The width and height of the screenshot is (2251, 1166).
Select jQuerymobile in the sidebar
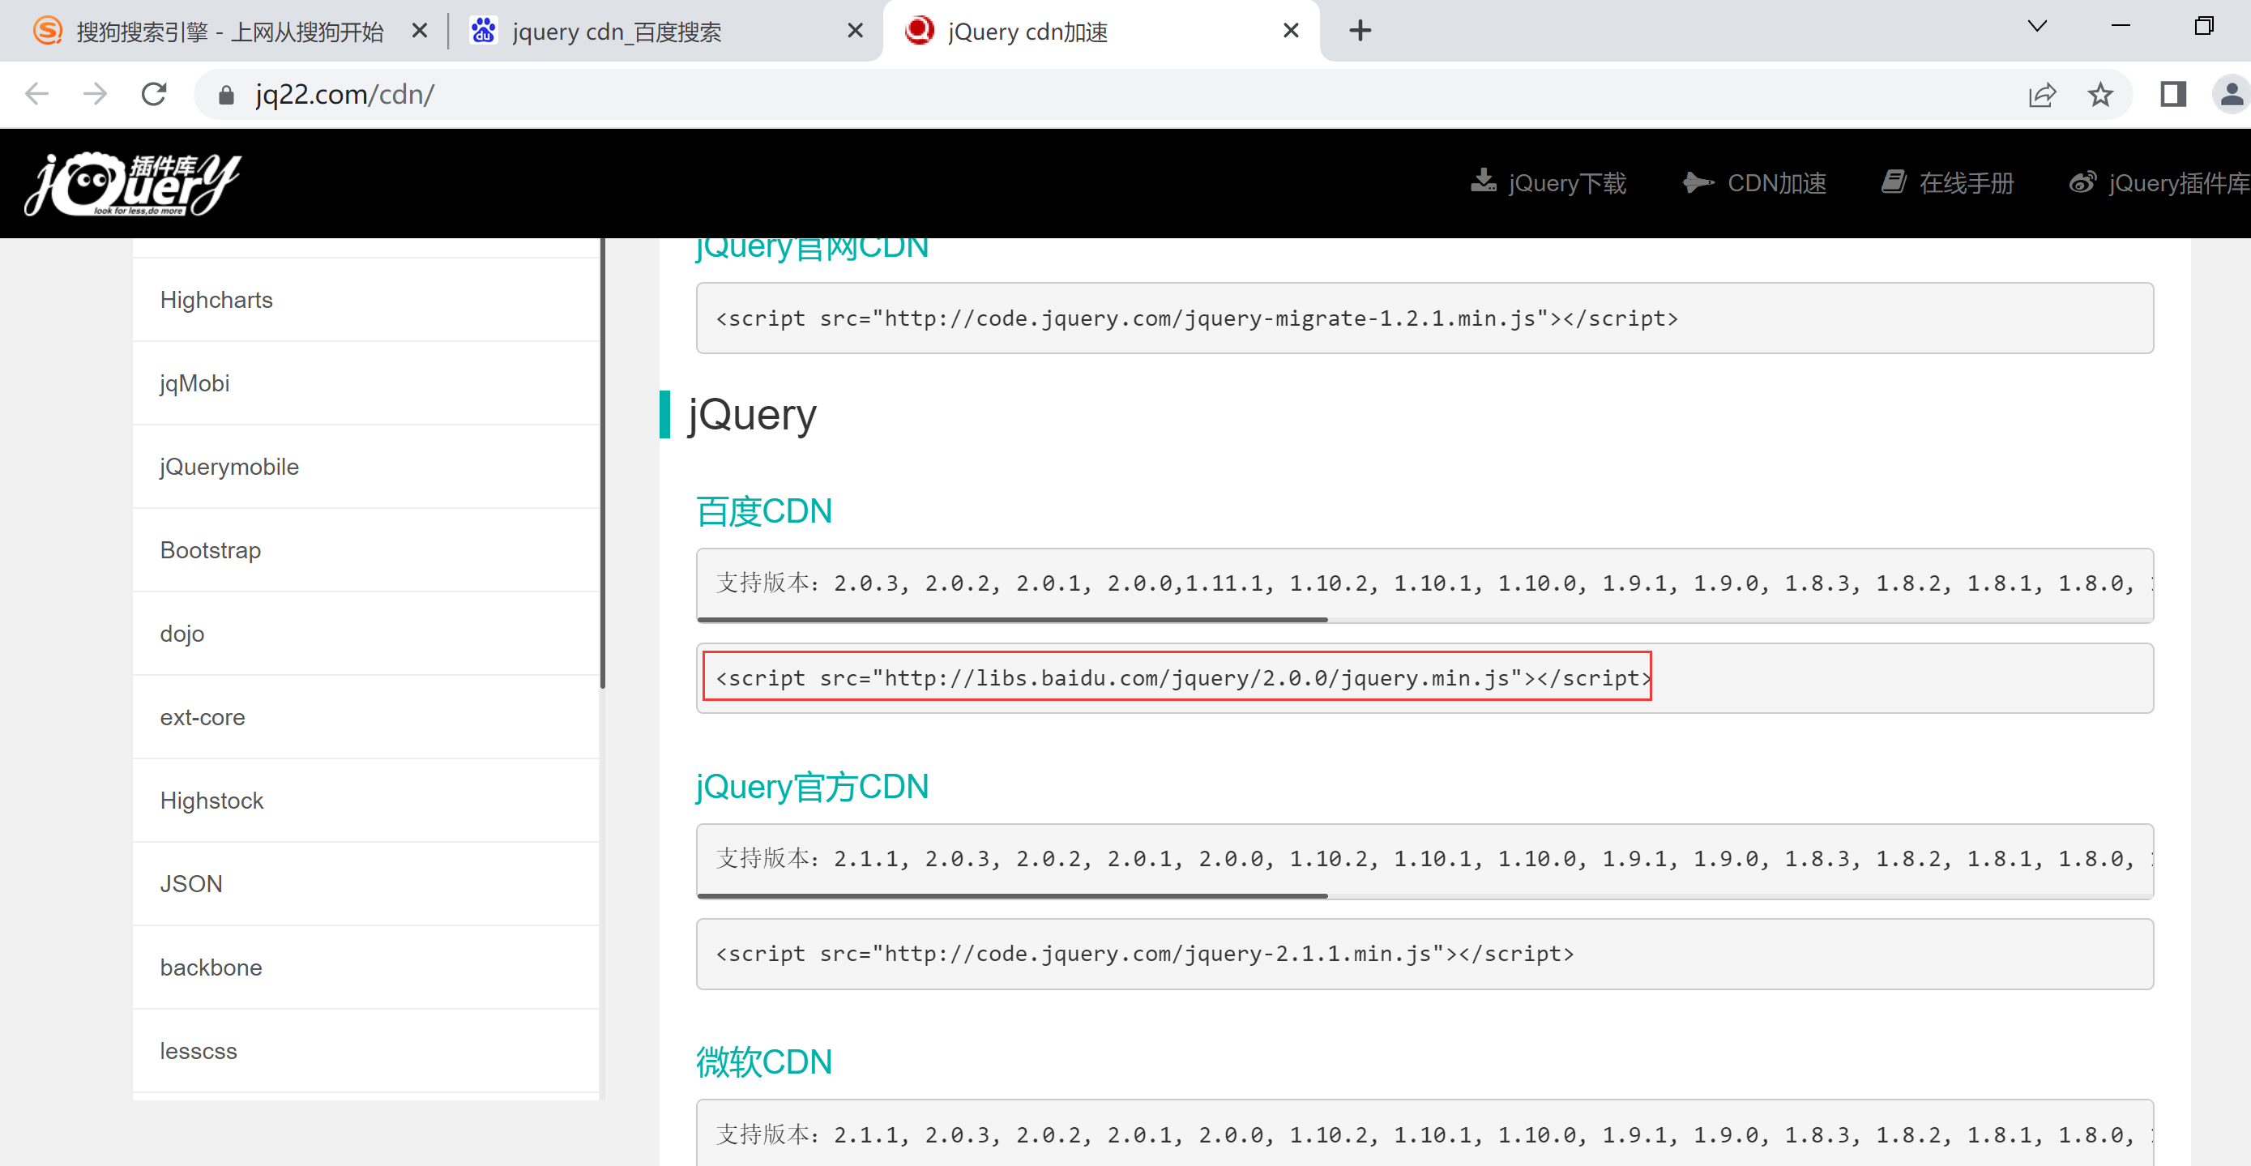click(x=365, y=467)
